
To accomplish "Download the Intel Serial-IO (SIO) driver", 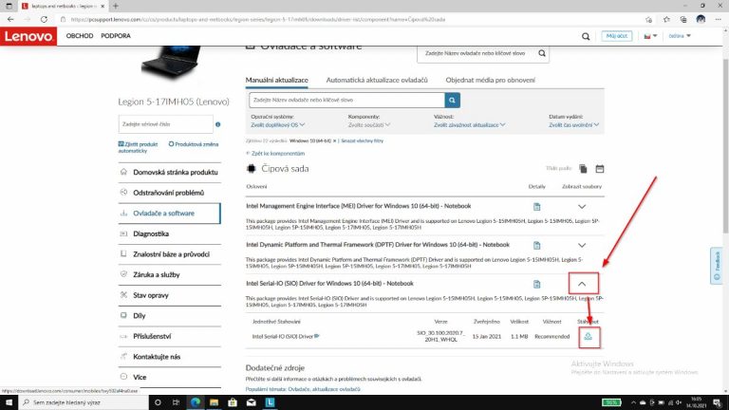I will pos(588,336).
